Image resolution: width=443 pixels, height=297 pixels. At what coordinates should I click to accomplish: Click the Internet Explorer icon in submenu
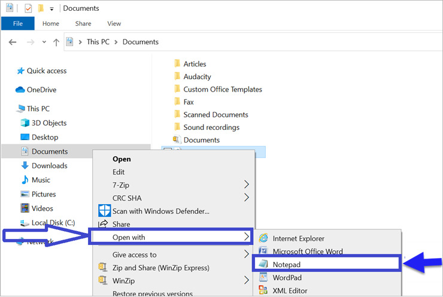pos(263,238)
